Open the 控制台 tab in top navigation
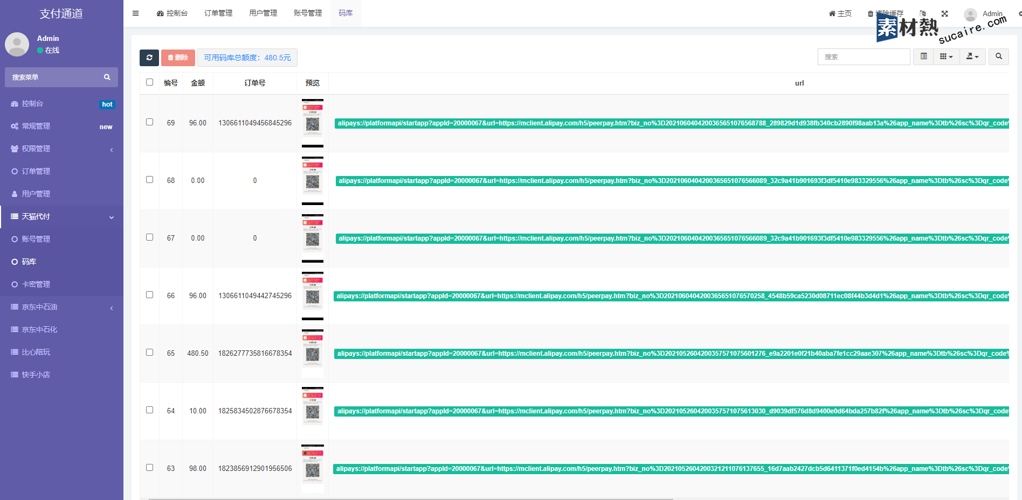The image size is (1022, 500). point(172,13)
